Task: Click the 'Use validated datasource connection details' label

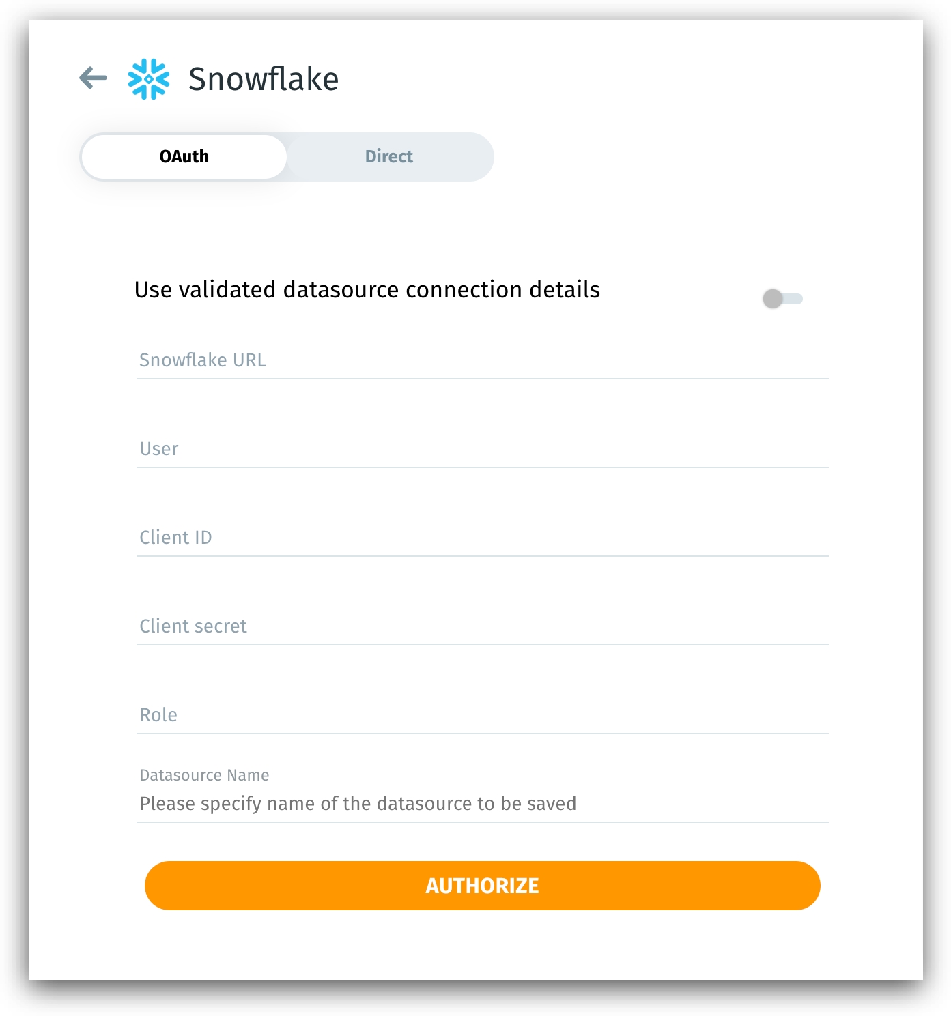Action: [367, 290]
